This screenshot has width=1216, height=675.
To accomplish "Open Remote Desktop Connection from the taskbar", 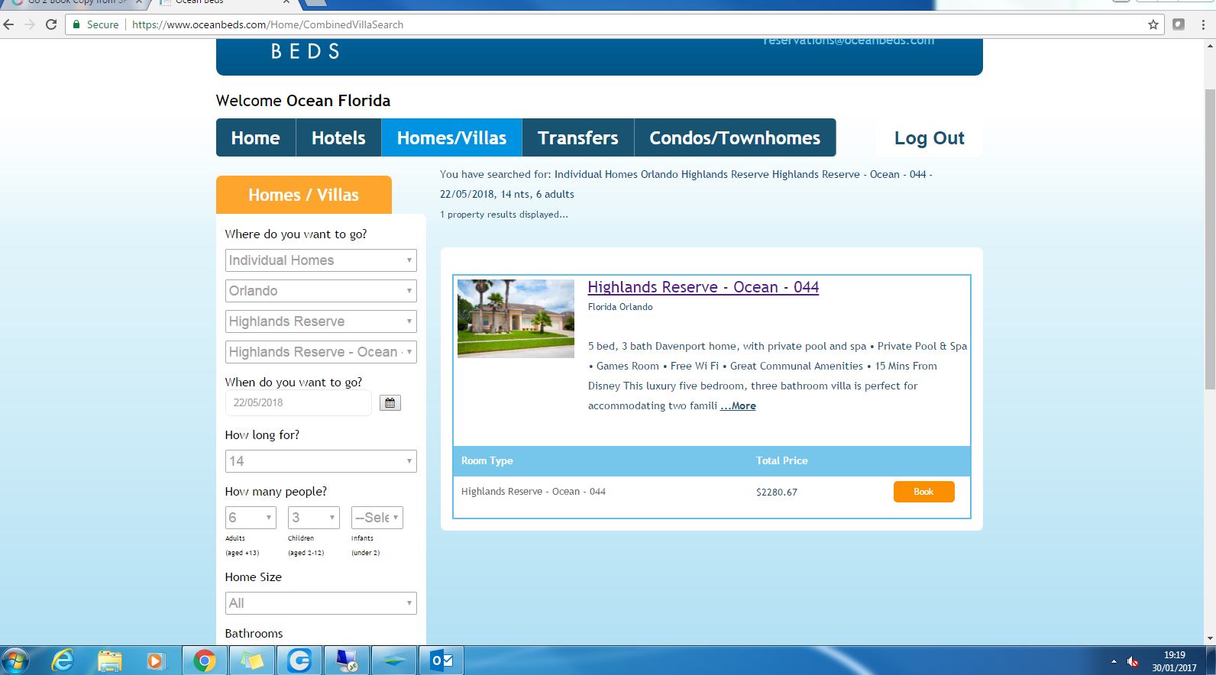I will 347,660.
